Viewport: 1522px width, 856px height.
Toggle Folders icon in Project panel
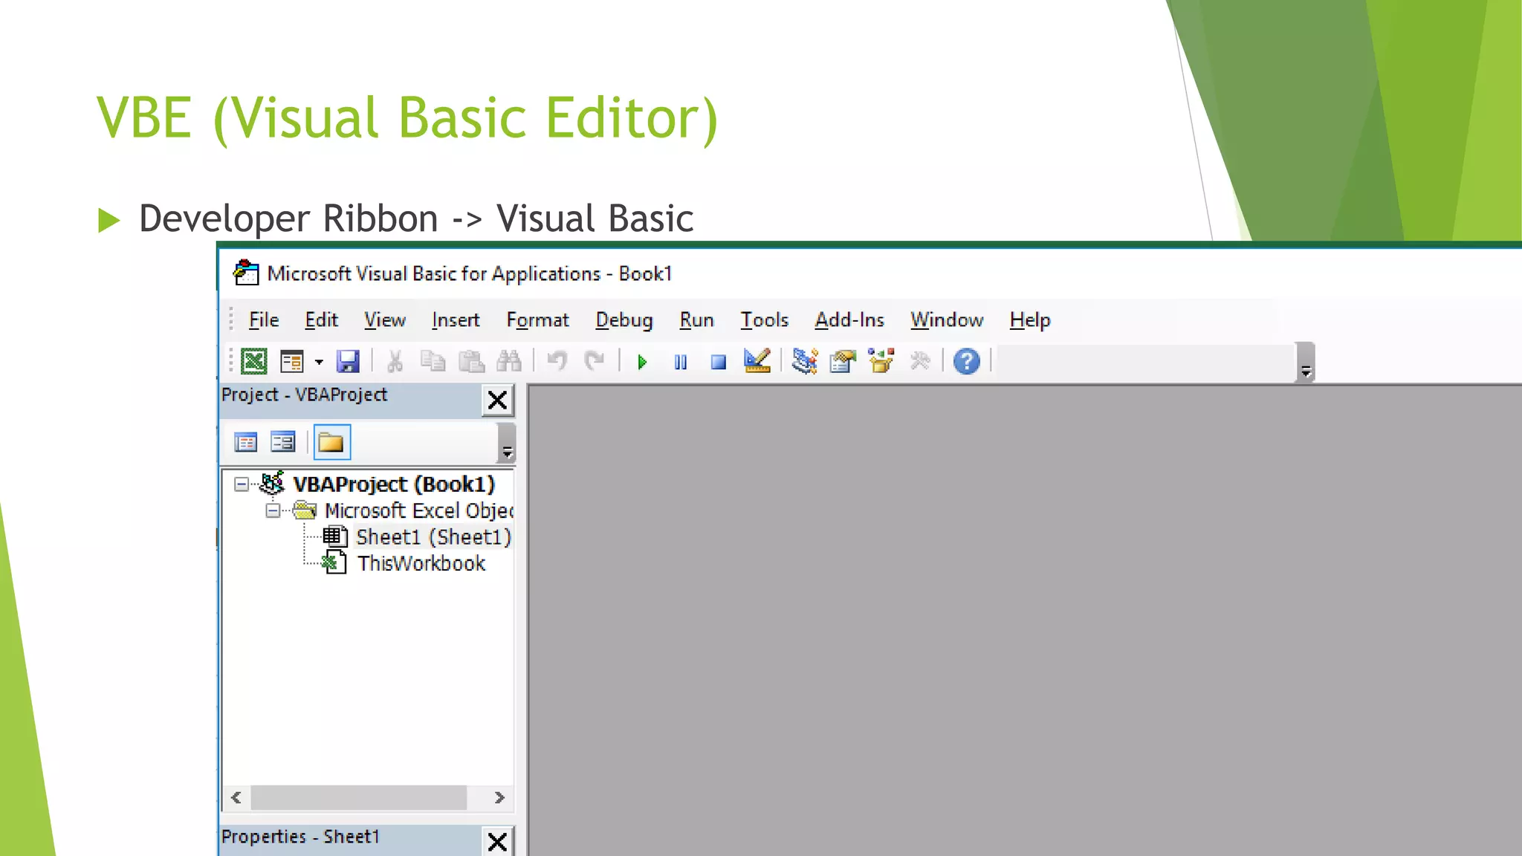[331, 443]
